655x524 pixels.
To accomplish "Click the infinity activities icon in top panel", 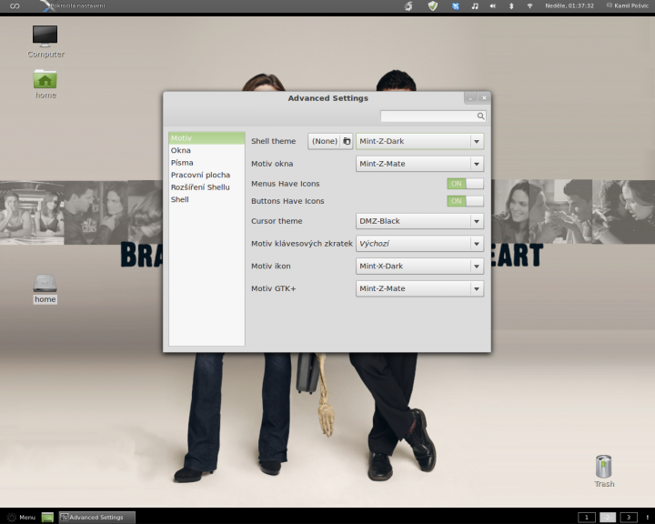I will [15, 5].
